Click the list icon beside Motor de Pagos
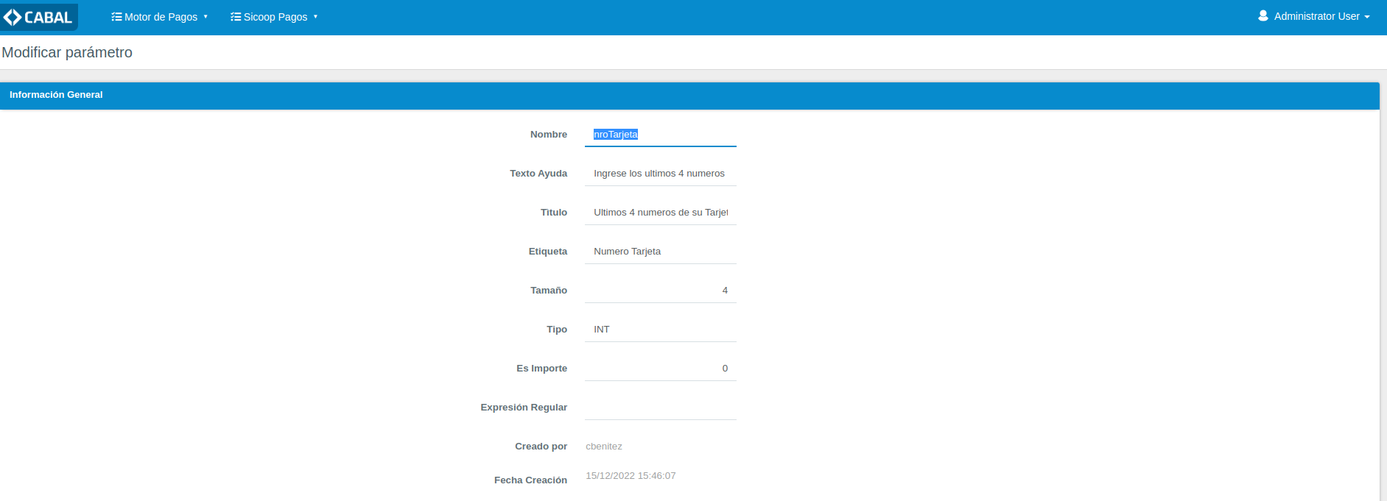This screenshot has width=1387, height=501. click(x=116, y=17)
